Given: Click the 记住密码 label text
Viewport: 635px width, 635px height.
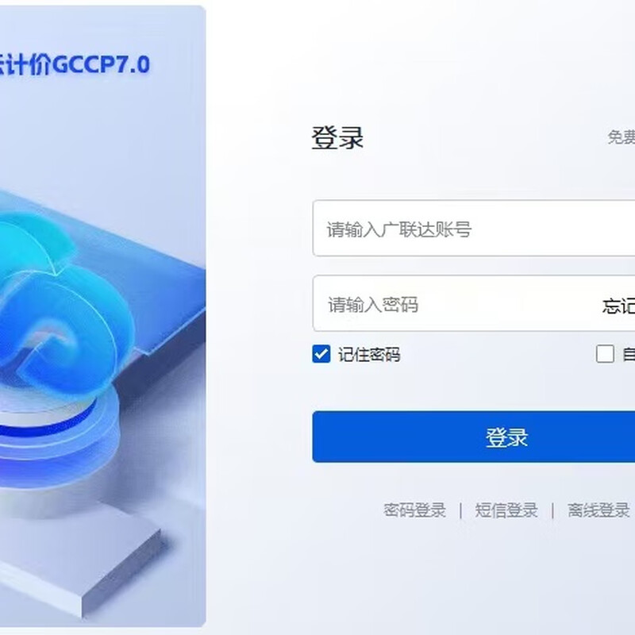Looking at the screenshot, I should pyautogui.click(x=369, y=355).
